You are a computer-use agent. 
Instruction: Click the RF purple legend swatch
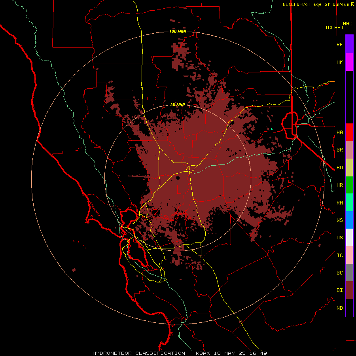pos(349,44)
